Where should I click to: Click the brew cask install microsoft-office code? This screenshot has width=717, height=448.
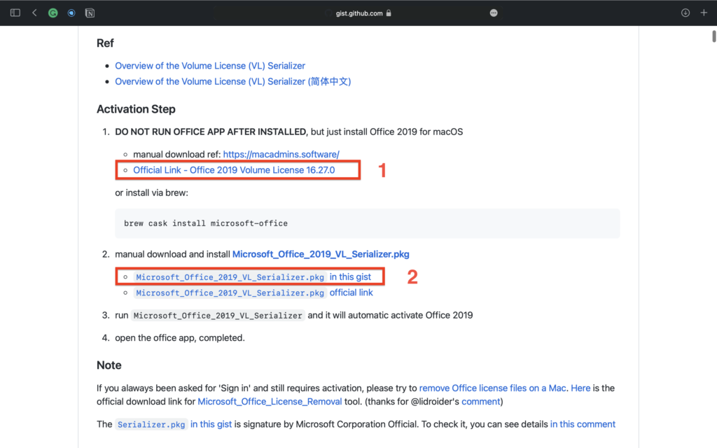click(206, 223)
